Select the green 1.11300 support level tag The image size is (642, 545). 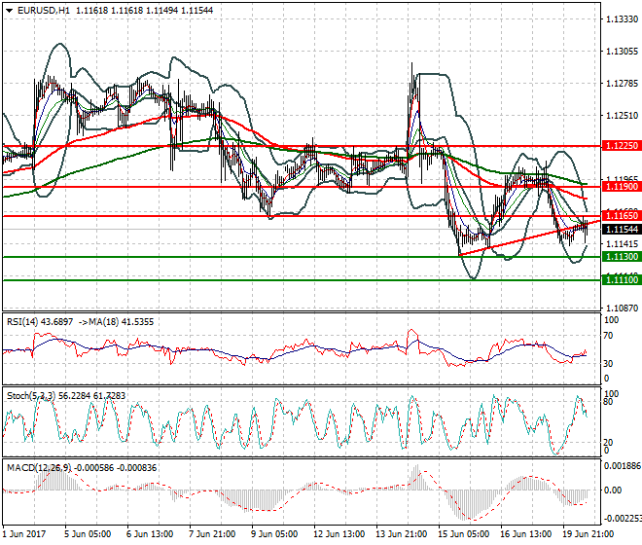620,257
